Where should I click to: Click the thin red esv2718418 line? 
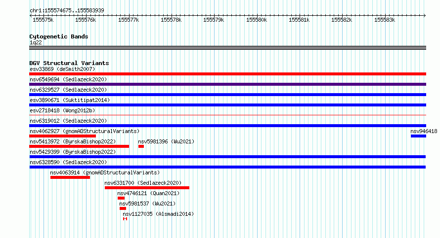[x=227, y=115]
